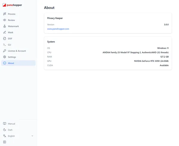The image size is (179, 146).
Task: Click the Privacy Keeper heading
Action: point(55,18)
